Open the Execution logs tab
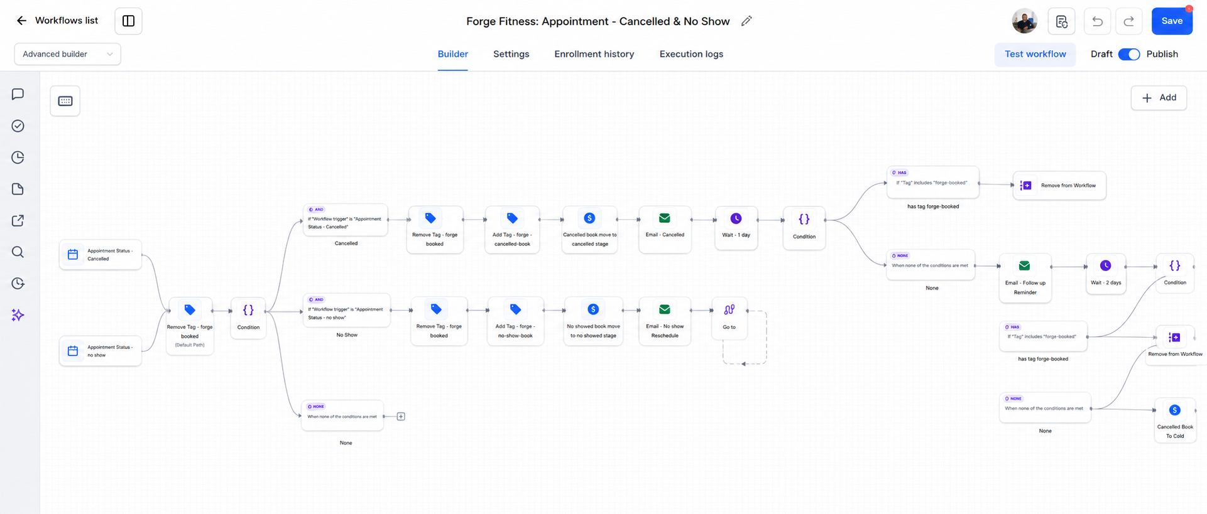 click(x=691, y=54)
